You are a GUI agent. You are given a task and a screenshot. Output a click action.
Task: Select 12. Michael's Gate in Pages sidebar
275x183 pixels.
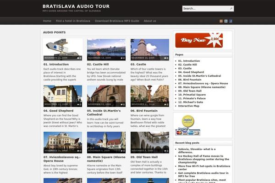pyautogui.click(x=191, y=102)
